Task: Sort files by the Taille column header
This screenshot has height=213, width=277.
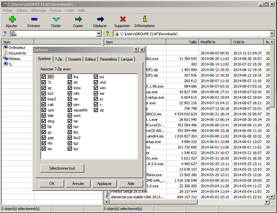Action: pyautogui.click(x=193, y=42)
